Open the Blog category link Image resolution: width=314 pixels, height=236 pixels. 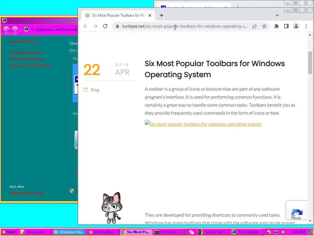click(x=95, y=90)
